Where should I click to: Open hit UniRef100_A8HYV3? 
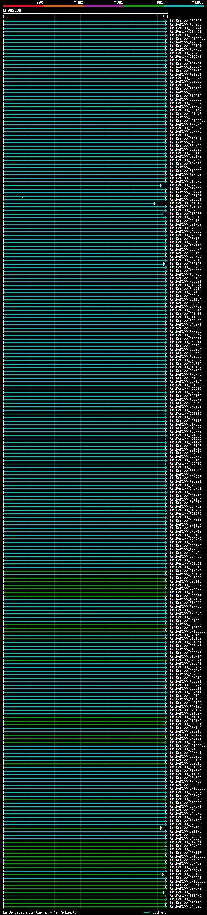pos(186,25)
